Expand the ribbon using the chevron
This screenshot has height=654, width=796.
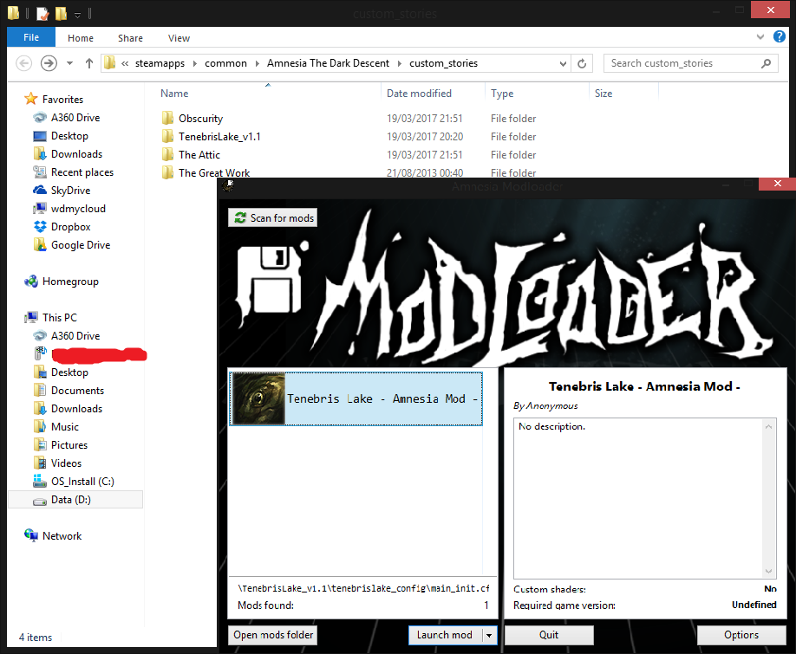[760, 37]
